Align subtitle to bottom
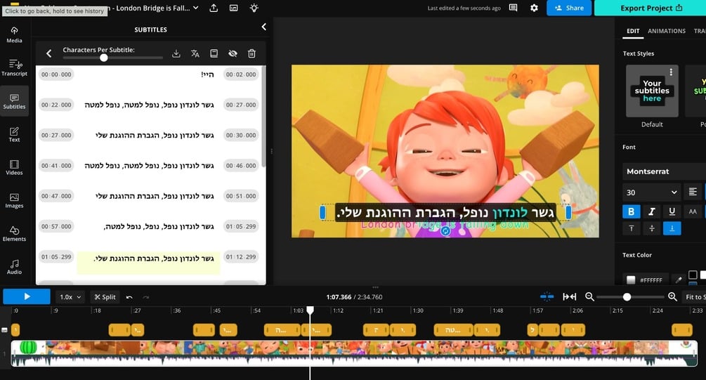 click(672, 229)
